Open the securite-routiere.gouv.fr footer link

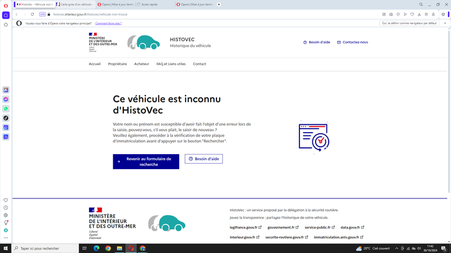click(287, 237)
